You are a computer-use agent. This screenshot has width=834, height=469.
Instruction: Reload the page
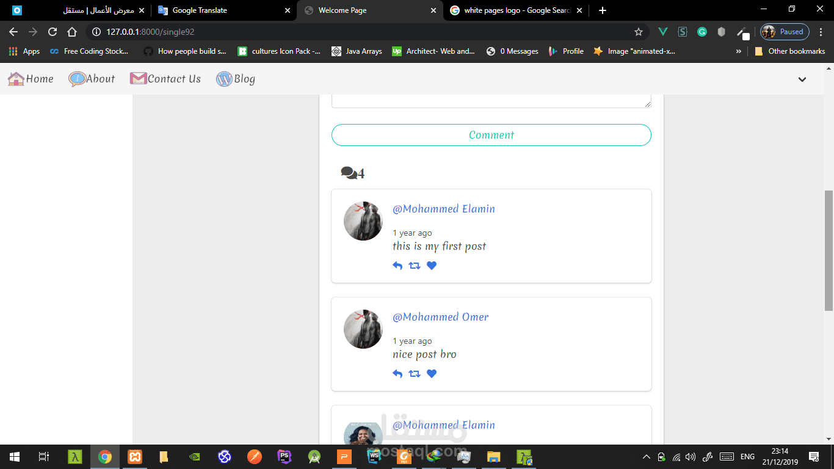tap(53, 32)
